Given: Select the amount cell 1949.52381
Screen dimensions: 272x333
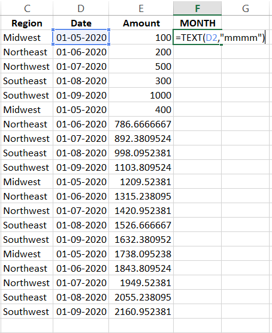Looking at the screenshot, I should coord(141,283).
